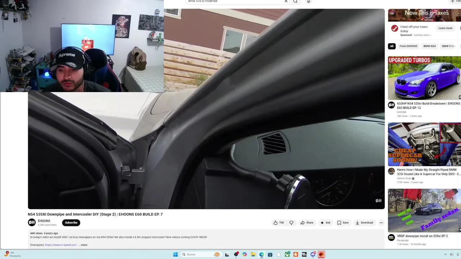Click the Create button
This screenshot has width=461, height=259.
pos(455,1)
